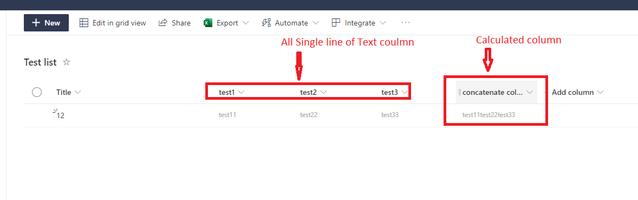Click Add column
638x200 pixels.
pos(577,93)
